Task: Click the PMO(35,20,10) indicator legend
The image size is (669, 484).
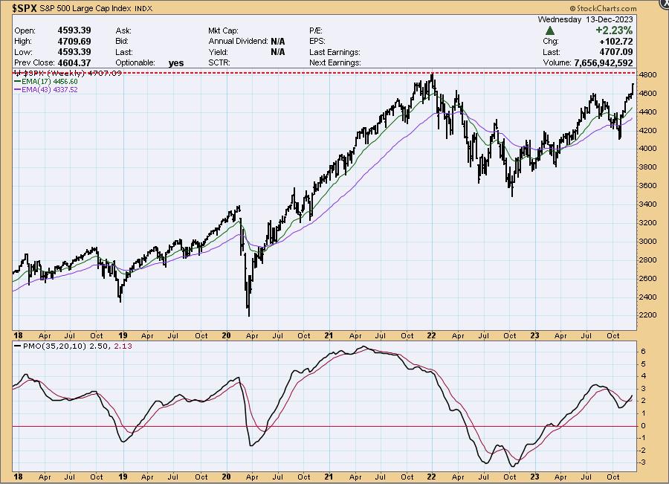Action: [74, 346]
